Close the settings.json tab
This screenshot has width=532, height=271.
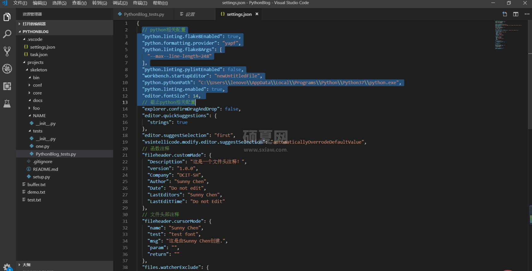click(x=257, y=14)
